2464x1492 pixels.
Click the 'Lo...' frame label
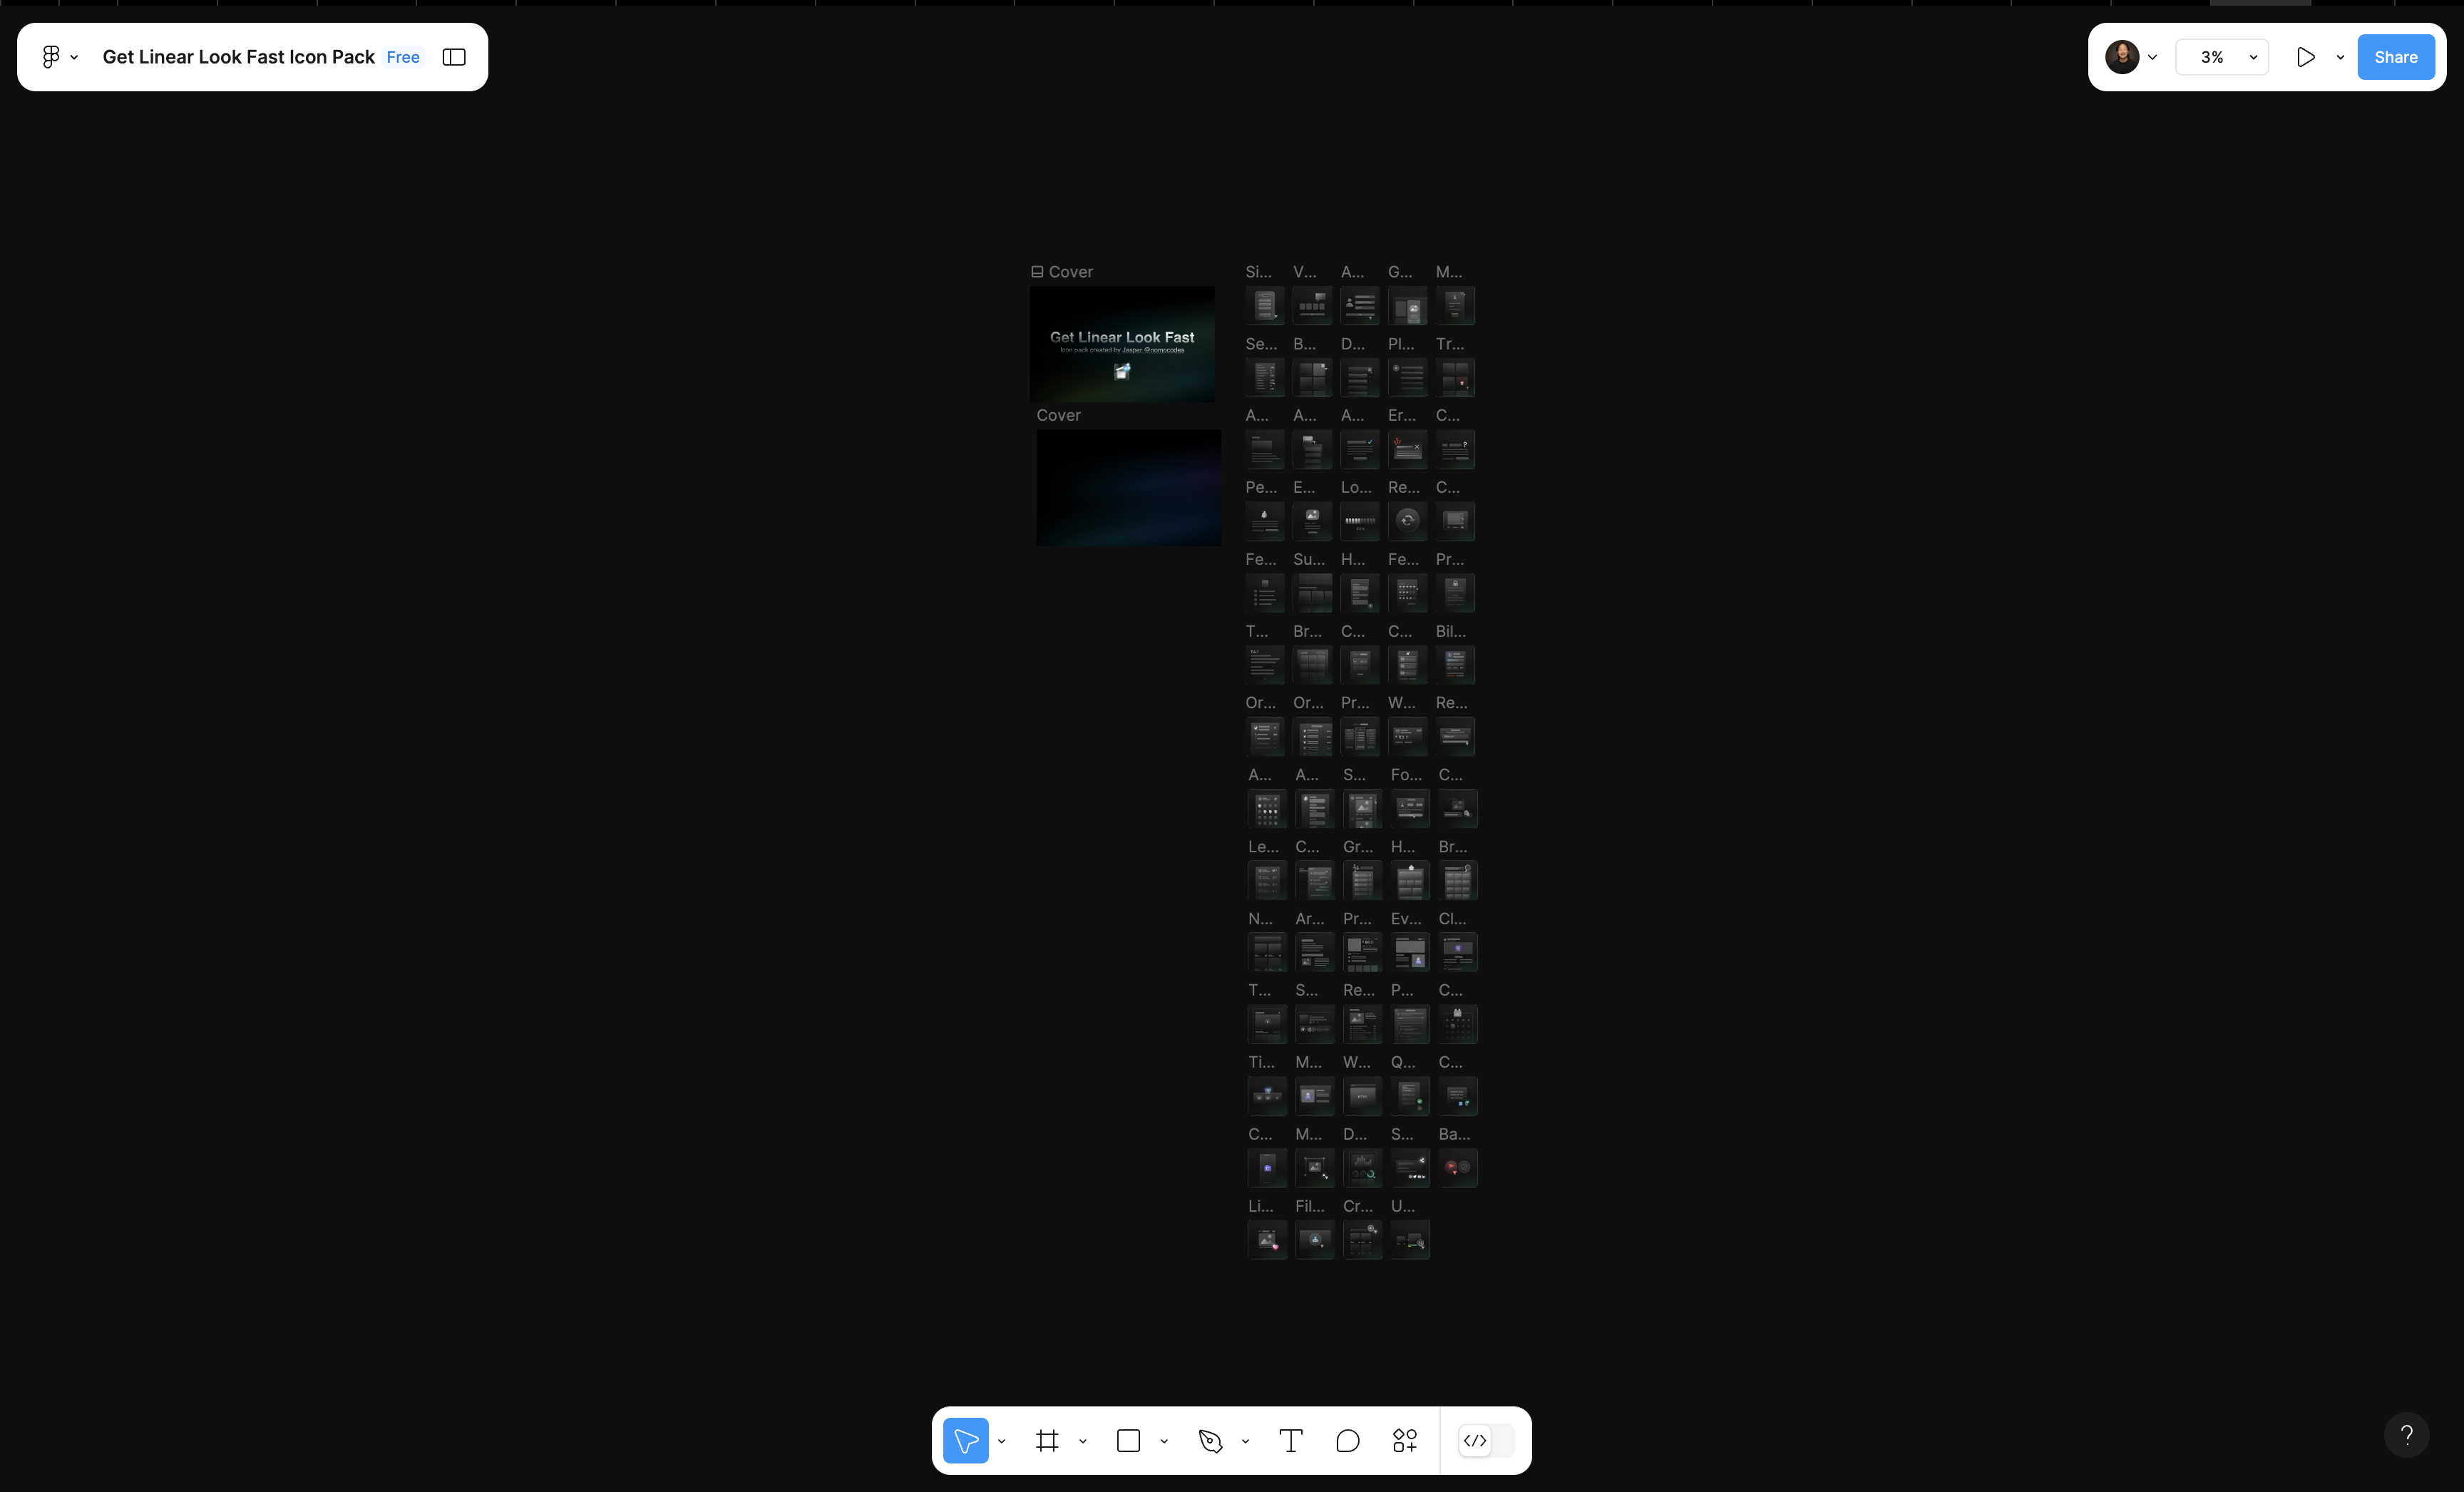1356,487
